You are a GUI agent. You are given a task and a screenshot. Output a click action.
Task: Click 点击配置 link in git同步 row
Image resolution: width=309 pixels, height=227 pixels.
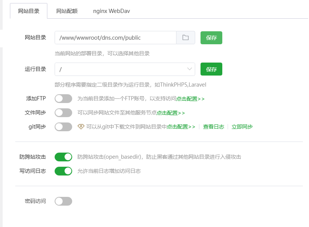point(181,127)
